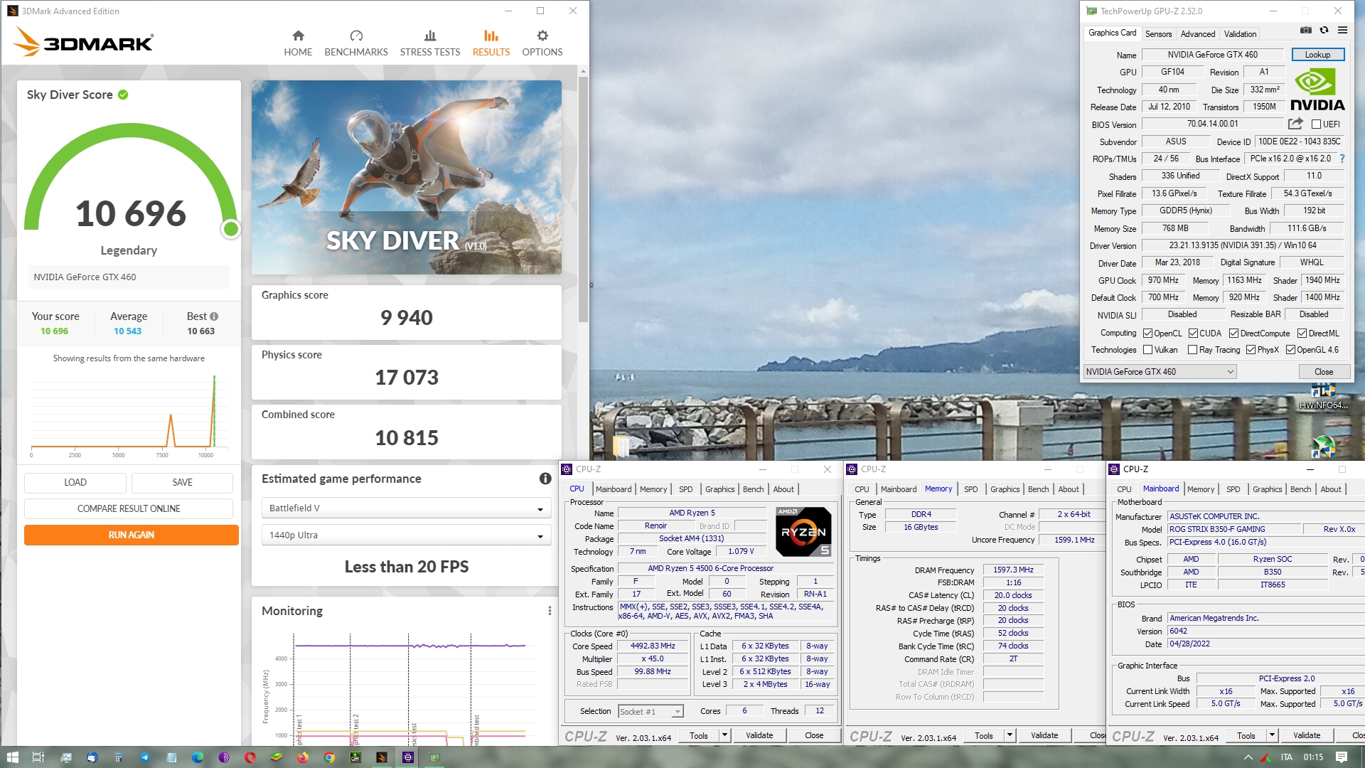Launch Opera from the taskbar

click(x=250, y=757)
